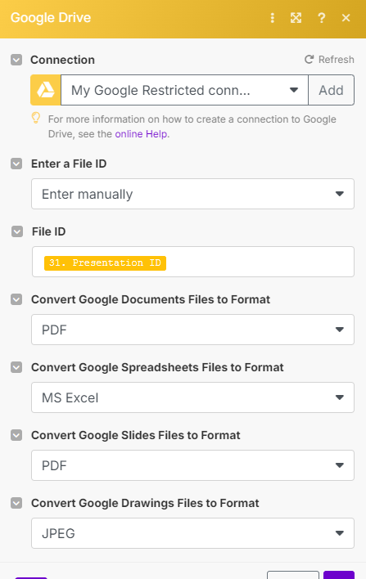Open the Google Slides PDF format dropdown
This screenshot has width=366, height=579.
pos(192,465)
